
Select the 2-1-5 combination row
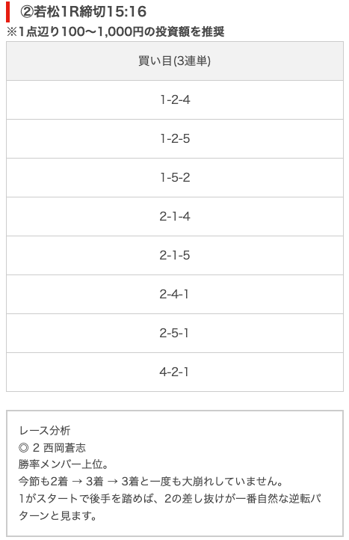click(175, 256)
